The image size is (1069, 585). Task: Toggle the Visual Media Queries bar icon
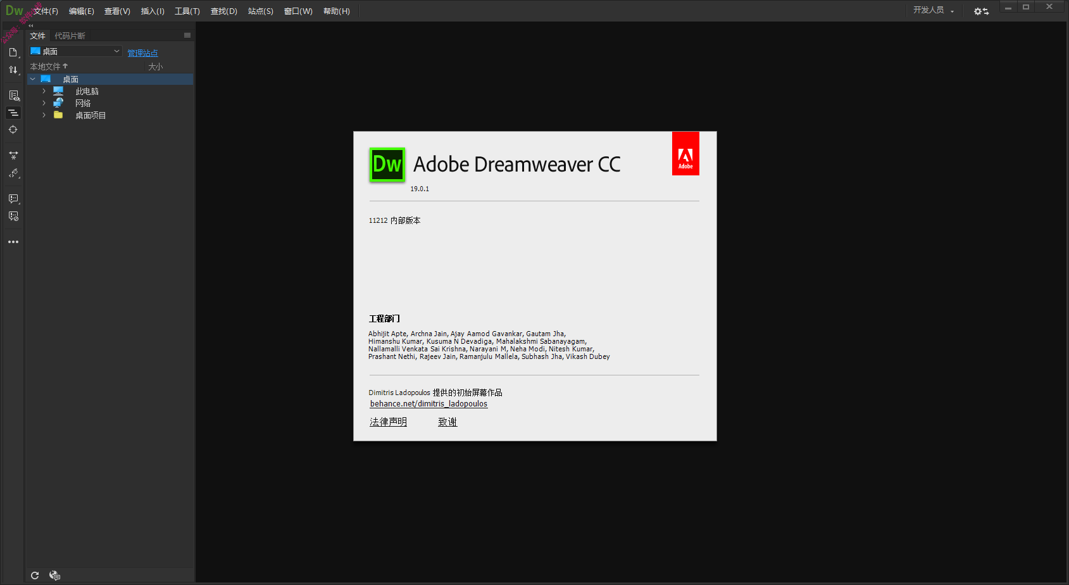pos(13,113)
